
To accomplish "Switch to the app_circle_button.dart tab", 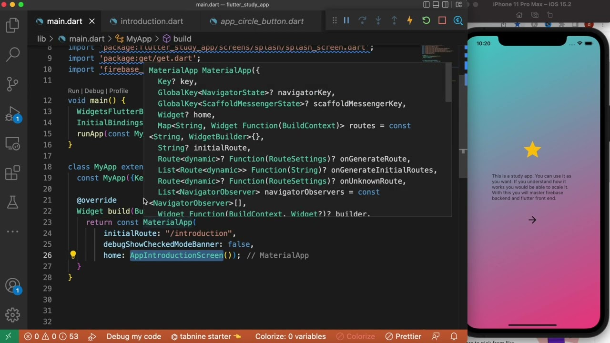I will point(262,21).
